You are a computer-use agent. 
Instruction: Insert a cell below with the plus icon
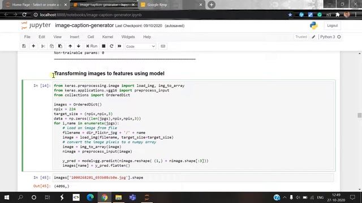click(33, 46)
